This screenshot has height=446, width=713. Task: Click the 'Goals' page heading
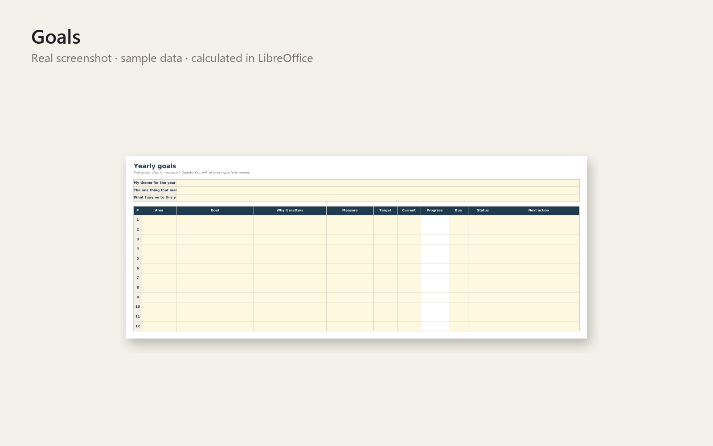[x=56, y=37]
